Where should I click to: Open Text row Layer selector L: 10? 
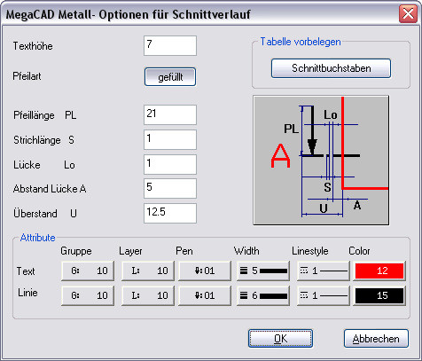pyautogui.click(x=148, y=271)
